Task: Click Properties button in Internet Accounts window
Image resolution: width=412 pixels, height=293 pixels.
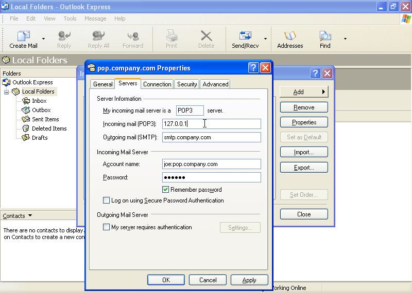Action: coord(304,122)
